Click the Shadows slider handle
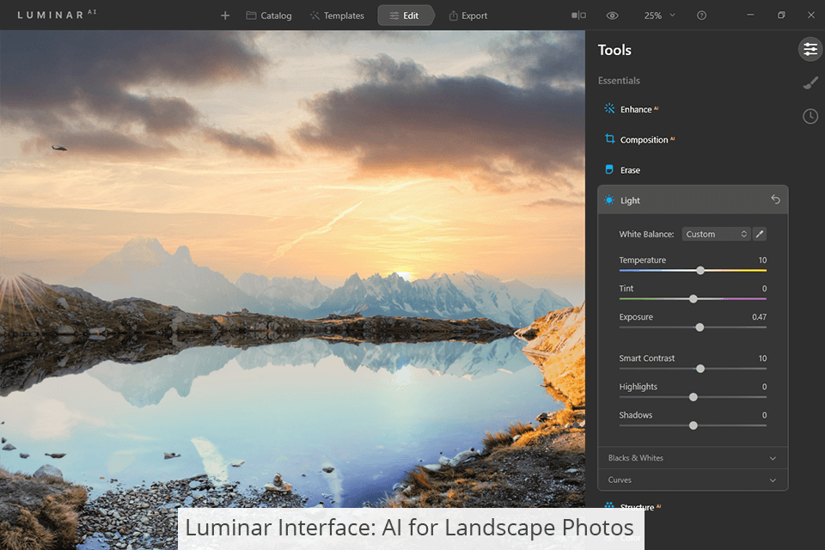Image resolution: width=825 pixels, height=550 pixels. tap(694, 425)
